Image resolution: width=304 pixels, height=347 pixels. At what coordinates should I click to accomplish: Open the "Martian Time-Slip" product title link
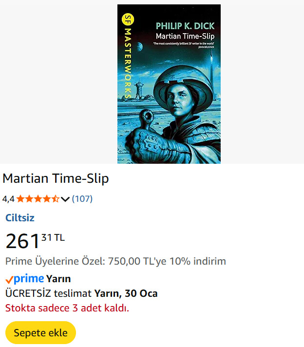[56, 179]
